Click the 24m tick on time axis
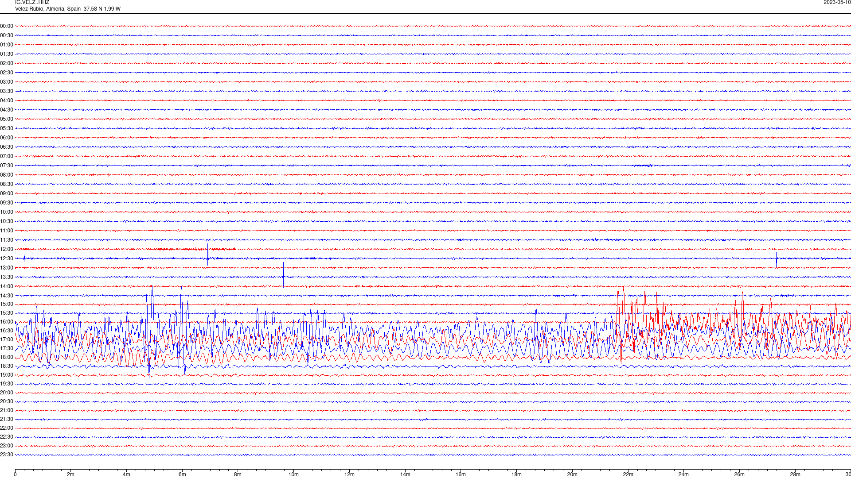Viewport: 851px width, 478px height. [x=683, y=474]
